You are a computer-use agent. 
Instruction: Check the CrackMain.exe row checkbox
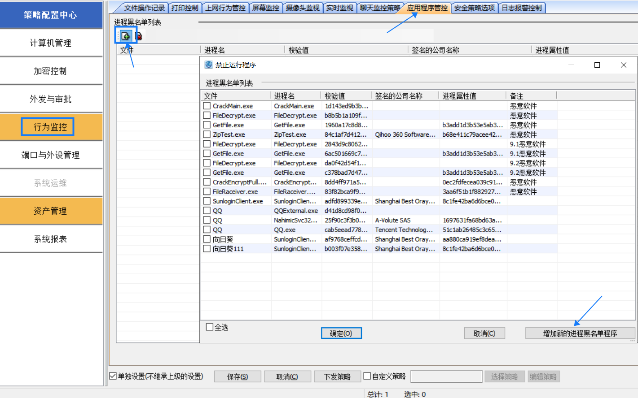tap(207, 106)
